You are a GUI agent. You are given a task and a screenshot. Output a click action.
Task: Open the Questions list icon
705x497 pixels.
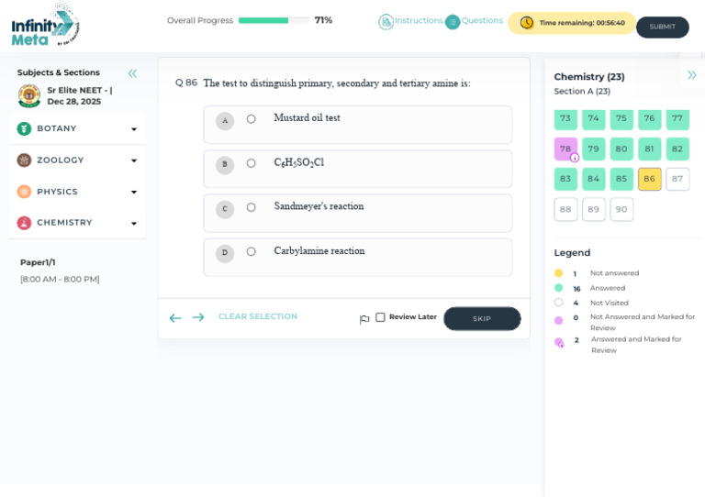click(x=453, y=22)
